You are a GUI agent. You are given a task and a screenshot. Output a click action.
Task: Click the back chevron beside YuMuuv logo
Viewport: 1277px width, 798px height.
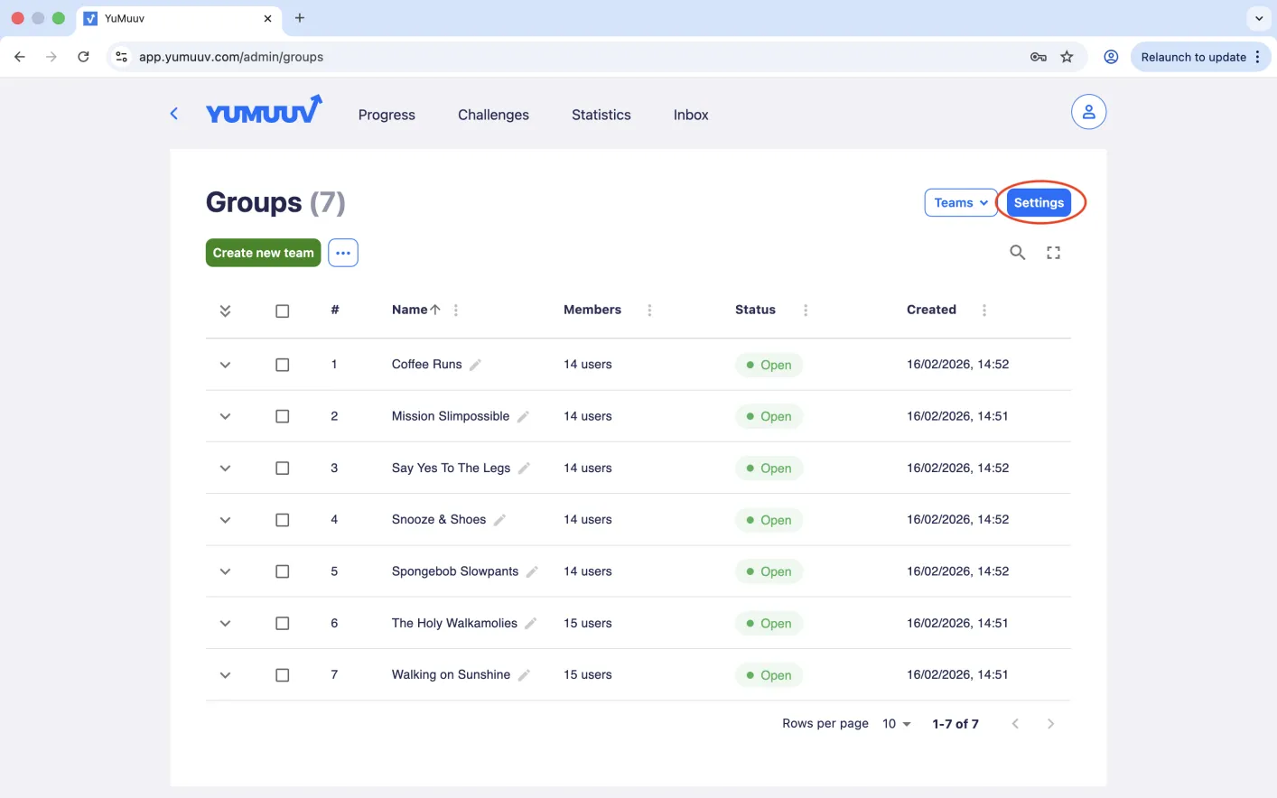(x=174, y=114)
